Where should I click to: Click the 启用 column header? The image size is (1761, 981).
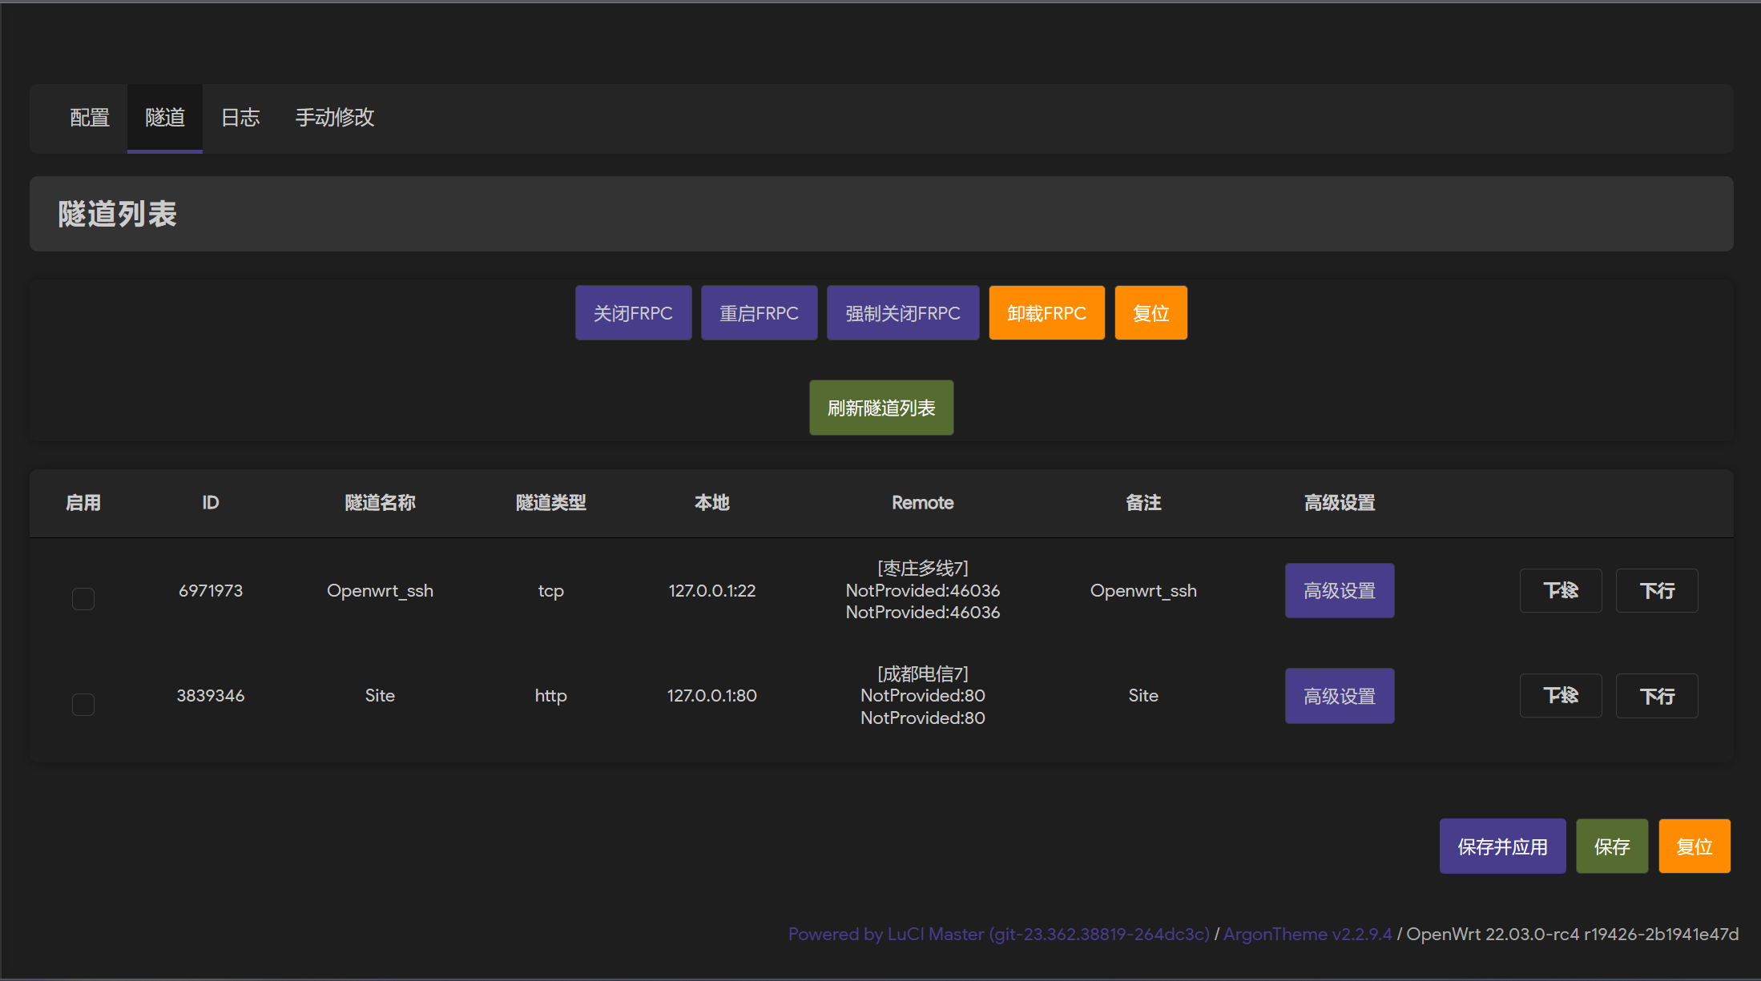coord(83,503)
